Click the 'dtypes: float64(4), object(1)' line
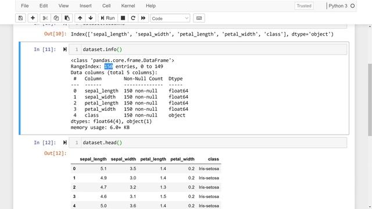This screenshot has height=209, width=372. (111, 121)
